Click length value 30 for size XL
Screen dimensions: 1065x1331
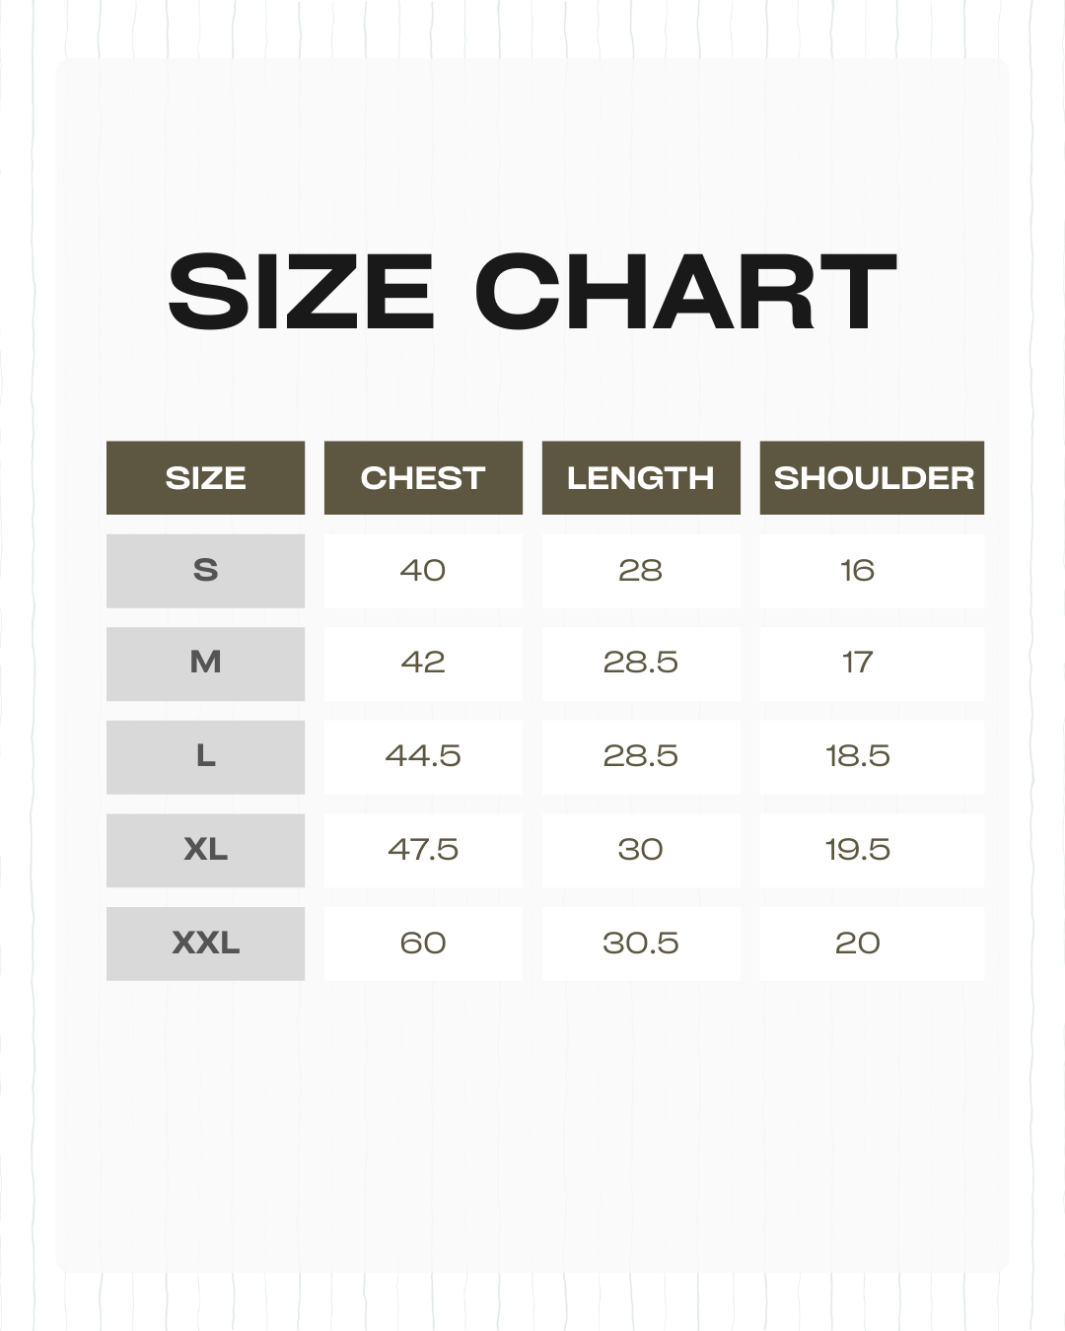[641, 850]
